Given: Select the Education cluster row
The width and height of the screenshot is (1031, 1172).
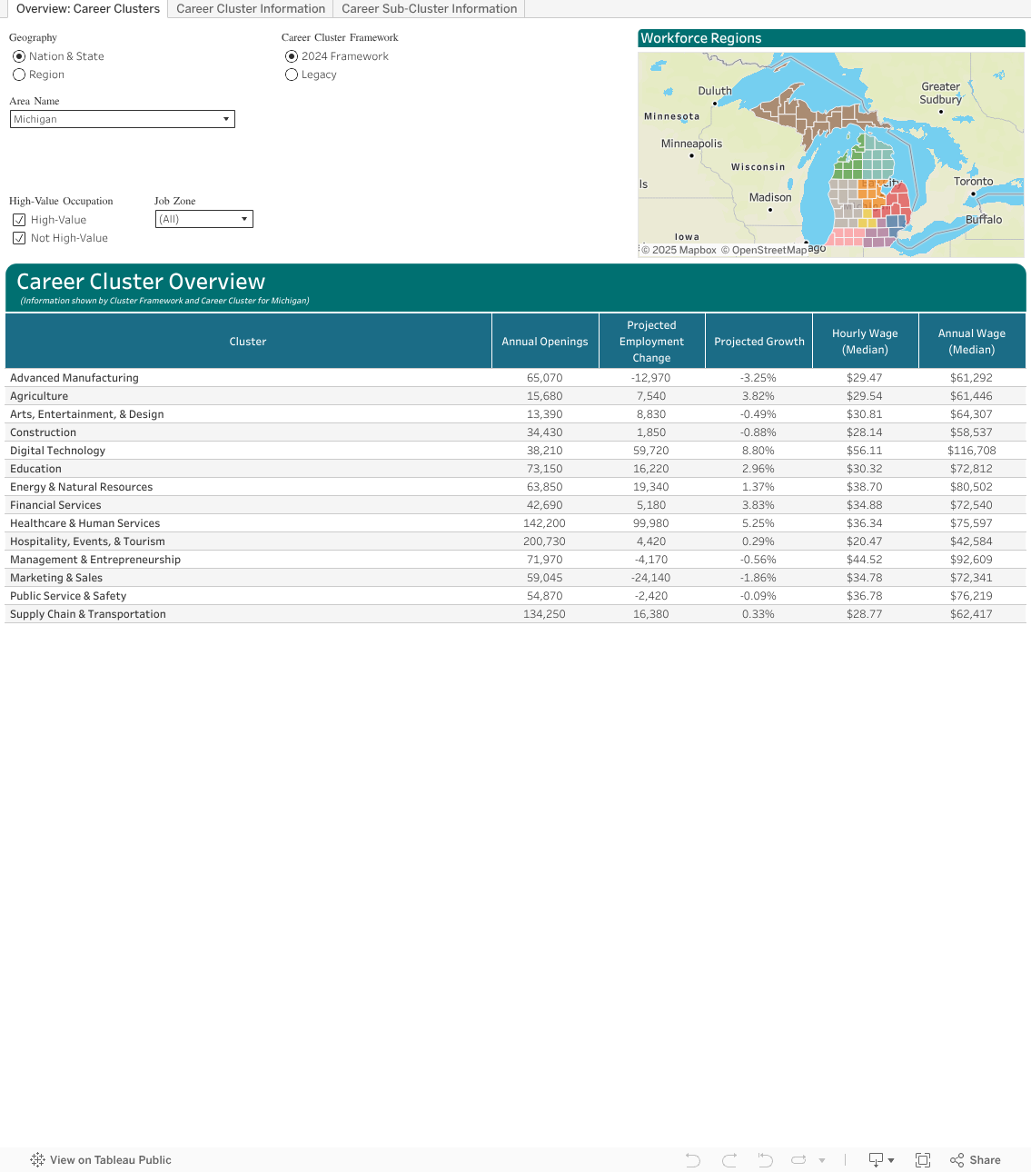Looking at the screenshot, I should [x=515, y=469].
